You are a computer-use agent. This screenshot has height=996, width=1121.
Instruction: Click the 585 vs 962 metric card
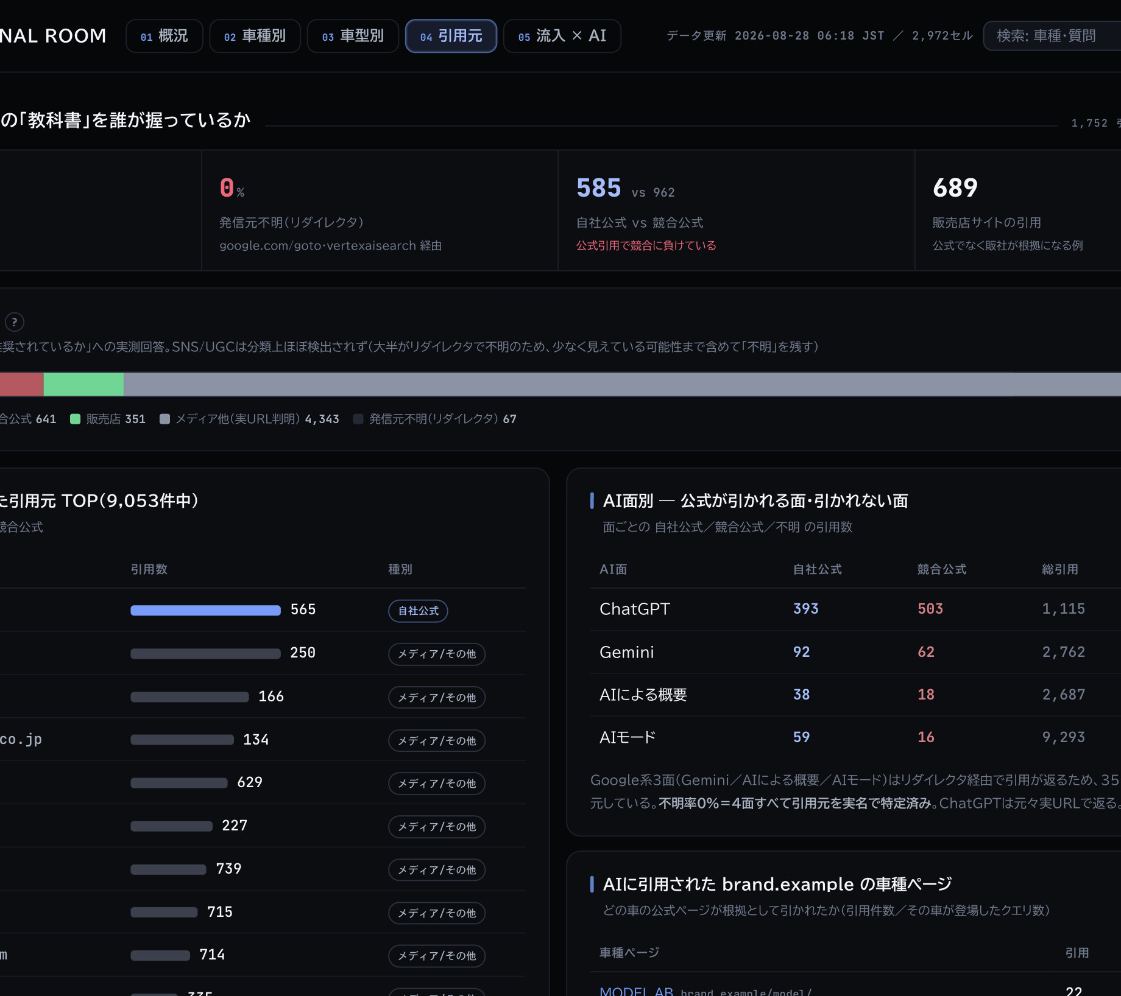pyautogui.click(x=736, y=211)
